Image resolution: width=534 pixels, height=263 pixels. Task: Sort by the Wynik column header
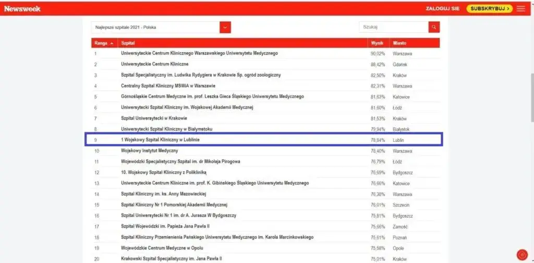click(x=379, y=43)
